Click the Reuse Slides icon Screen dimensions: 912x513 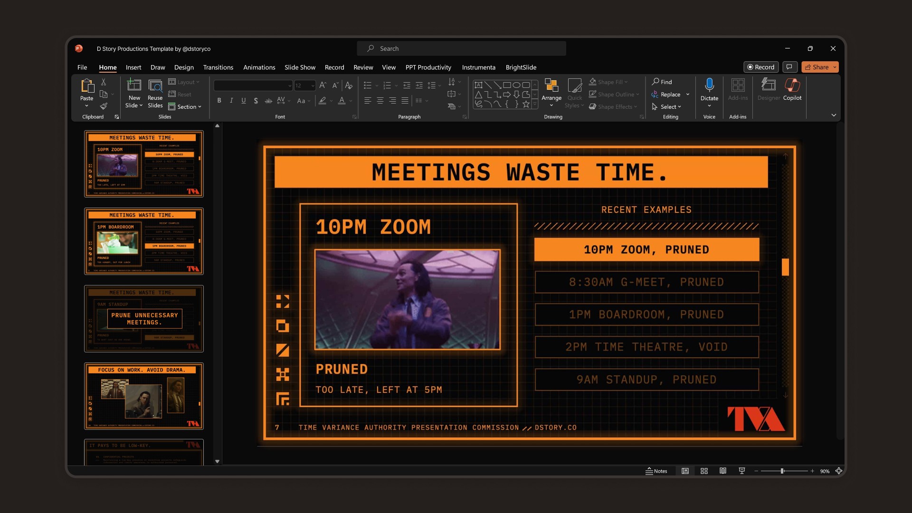tap(155, 86)
